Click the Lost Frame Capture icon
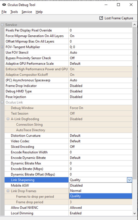Image resolution: width=138 pixels, height=220 pixels. [x=101, y=18]
